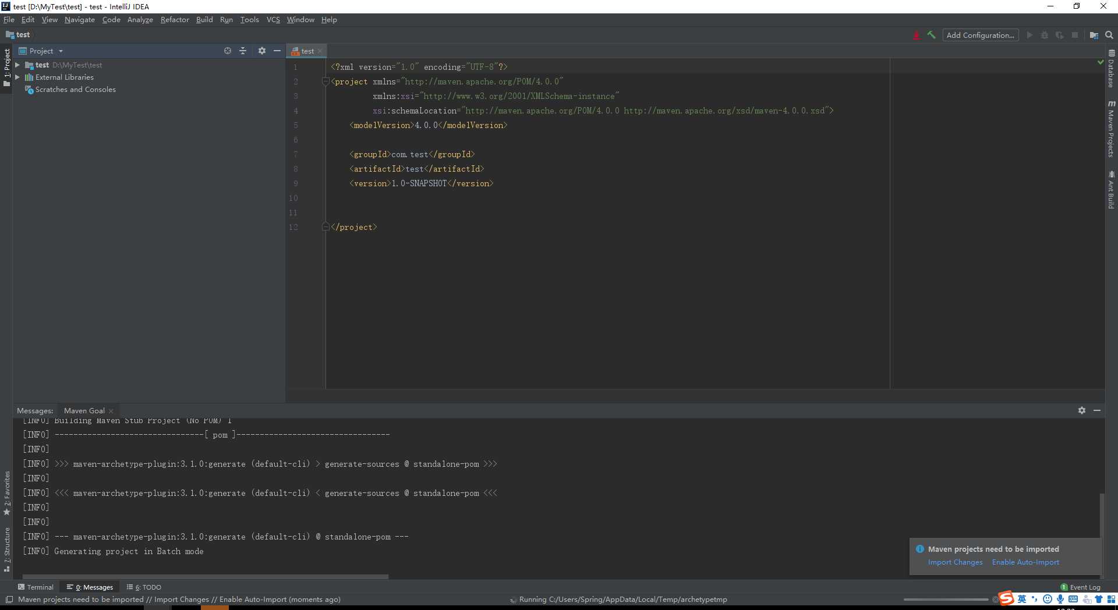The image size is (1118, 610).
Task: Click Enable Auto-Import link
Action: 1025,562
